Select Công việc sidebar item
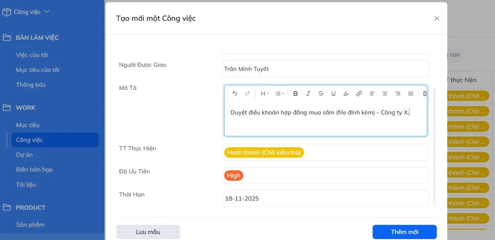The image size is (495, 240). click(55, 140)
